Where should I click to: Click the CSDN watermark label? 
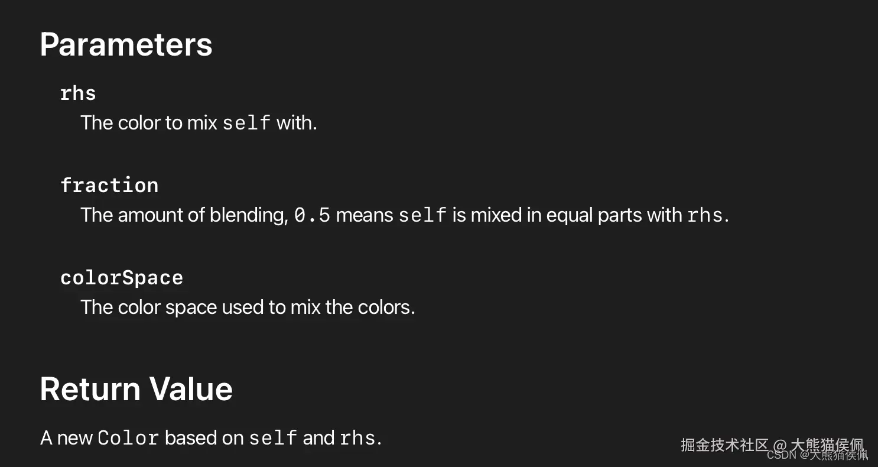click(782, 455)
